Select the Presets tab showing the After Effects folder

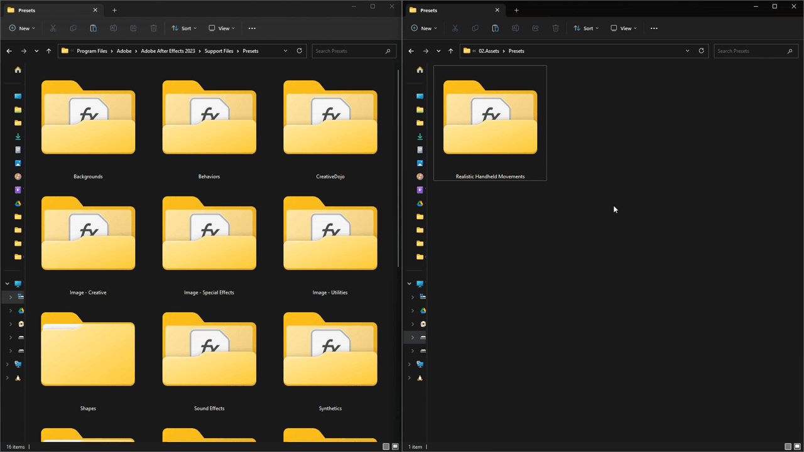pos(53,10)
